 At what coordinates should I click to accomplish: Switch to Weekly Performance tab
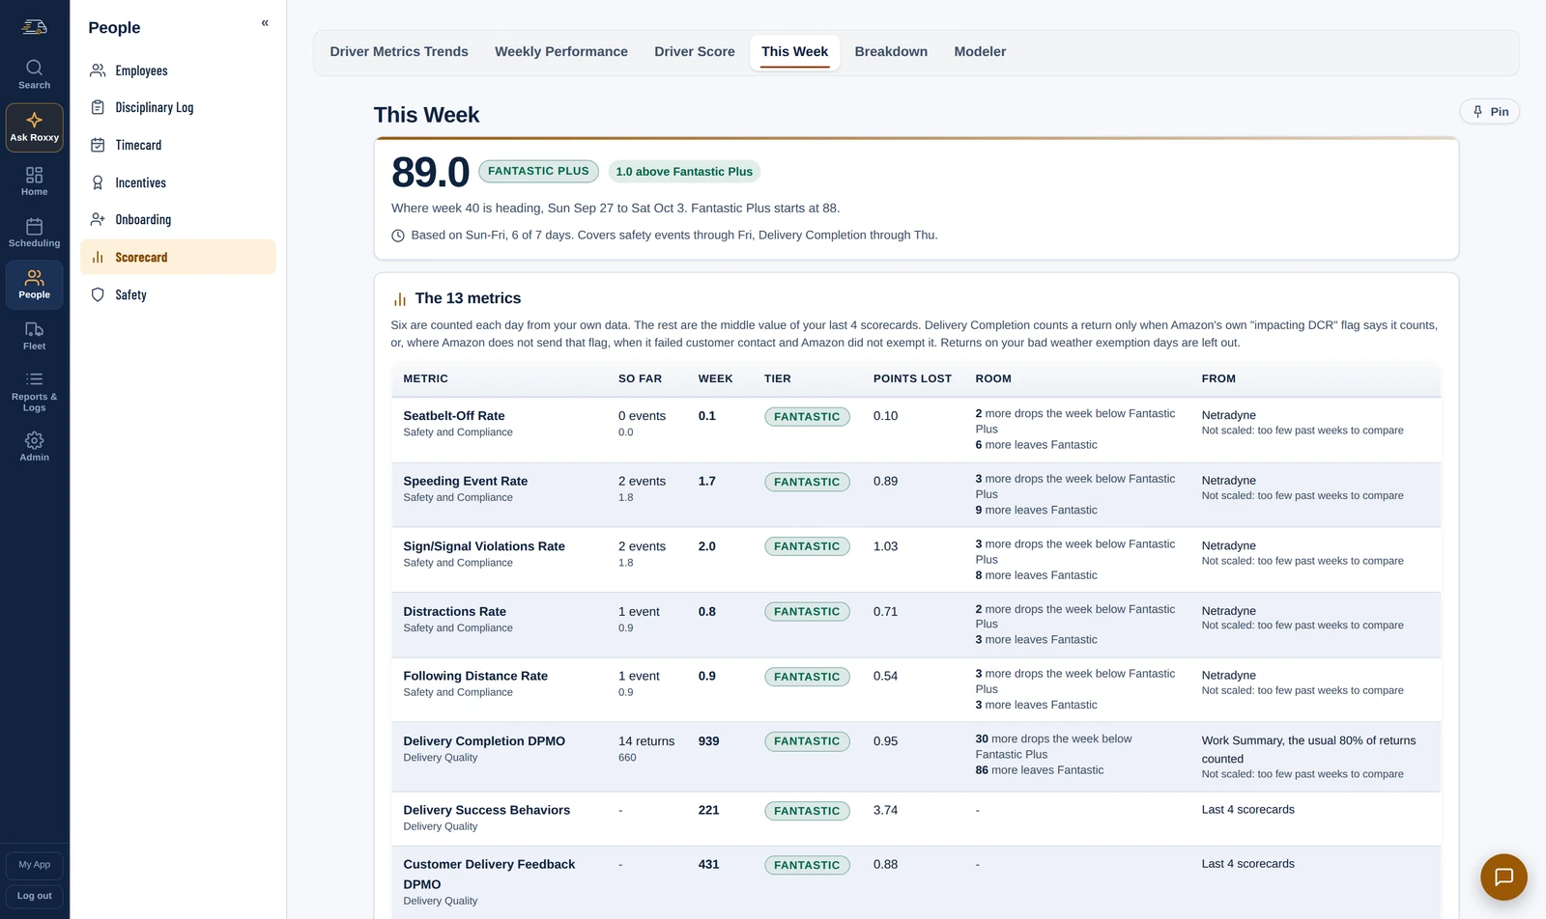click(561, 52)
